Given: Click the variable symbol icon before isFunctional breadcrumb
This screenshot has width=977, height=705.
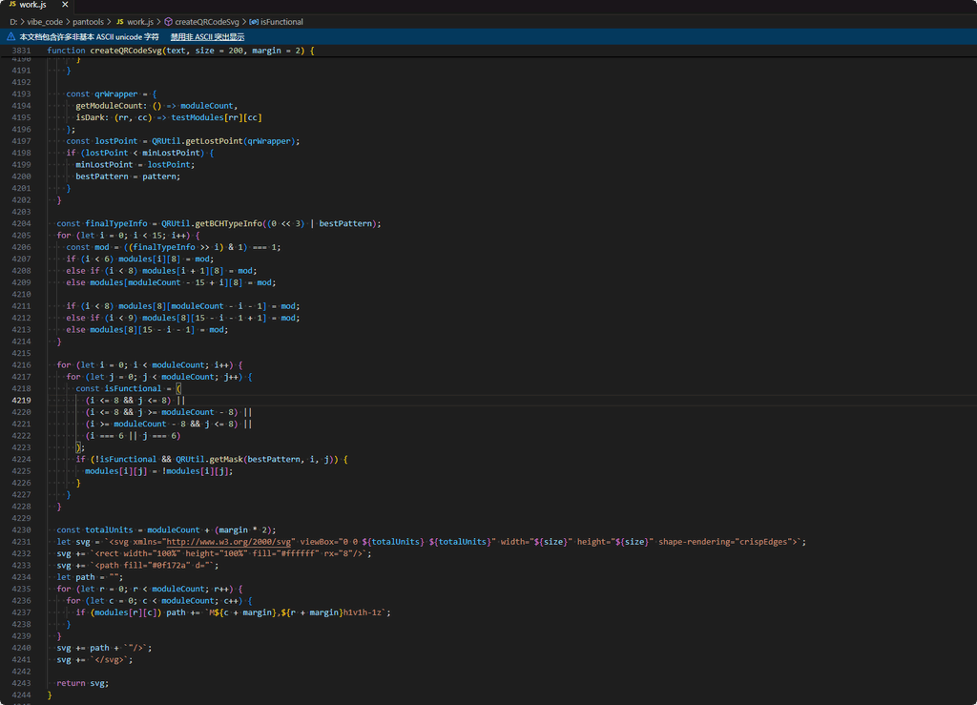Looking at the screenshot, I should tap(254, 22).
